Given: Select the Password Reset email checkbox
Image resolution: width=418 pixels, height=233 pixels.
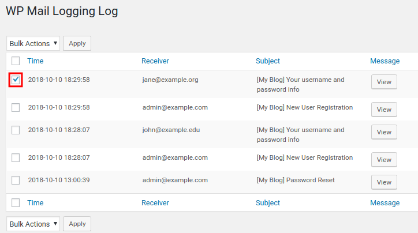Looking at the screenshot, I should [16, 181].
